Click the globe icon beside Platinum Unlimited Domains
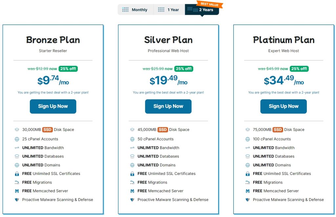The image size is (336, 217). [248, 165]
